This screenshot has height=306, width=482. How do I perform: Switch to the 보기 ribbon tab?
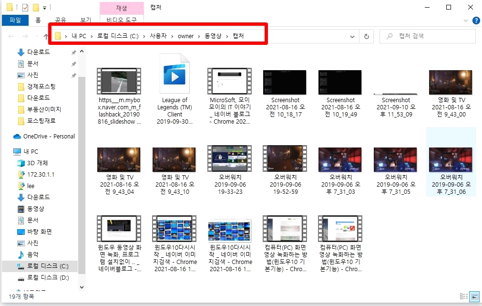pyautogui.click(x=85, y=20)
